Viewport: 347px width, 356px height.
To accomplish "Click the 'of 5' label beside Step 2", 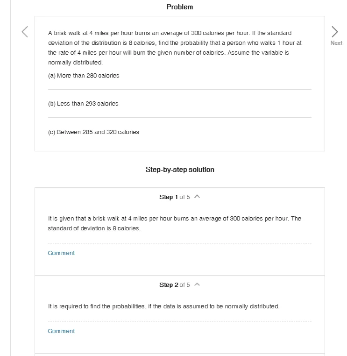I will [184, 285].
